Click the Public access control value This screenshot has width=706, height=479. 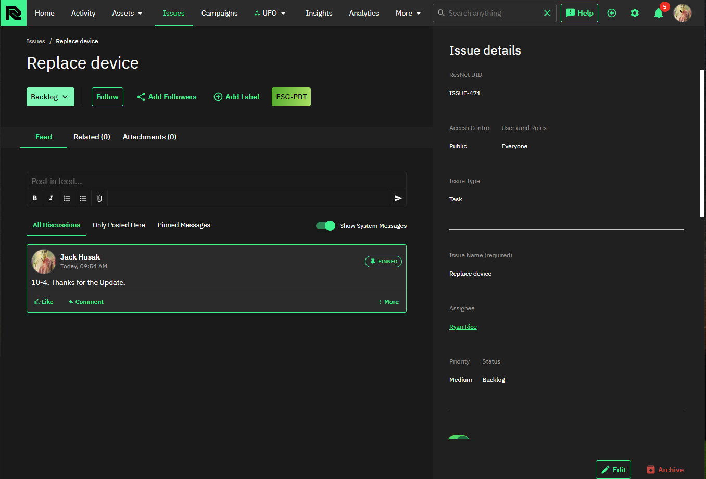tap(458, 146)
